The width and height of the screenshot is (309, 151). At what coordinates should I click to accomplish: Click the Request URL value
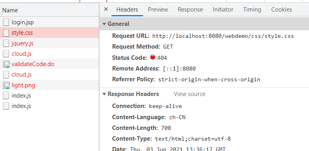coord(223,36)
